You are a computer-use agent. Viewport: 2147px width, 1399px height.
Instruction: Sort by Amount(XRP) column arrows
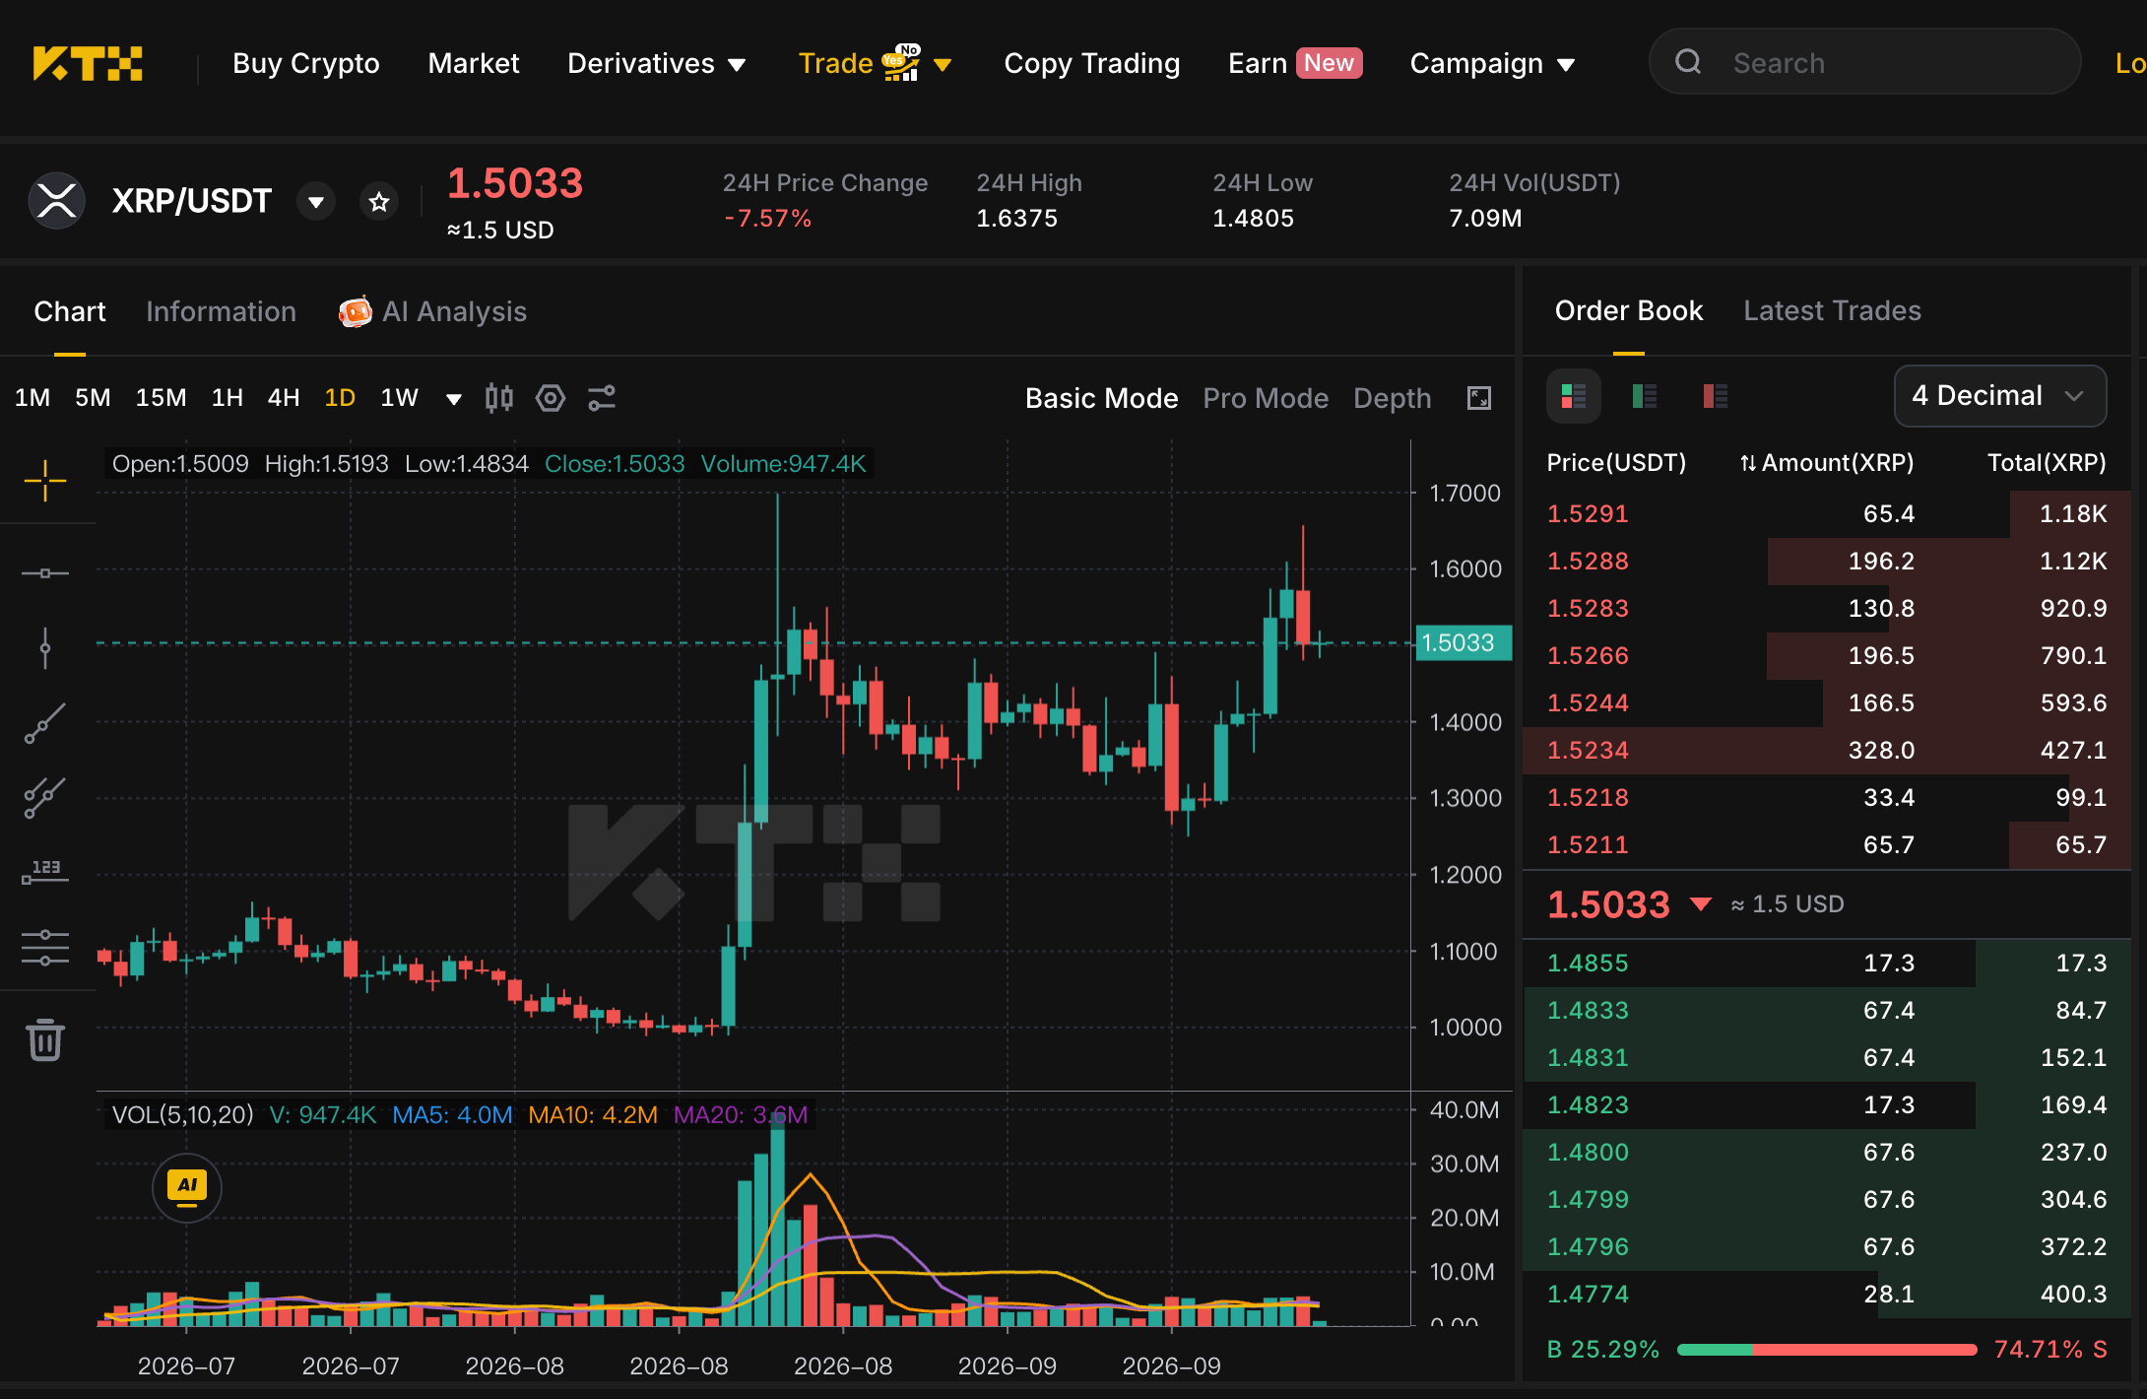[1748, 463]
